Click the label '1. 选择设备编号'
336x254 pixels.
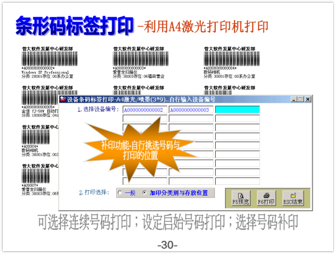tap(98, 109)
